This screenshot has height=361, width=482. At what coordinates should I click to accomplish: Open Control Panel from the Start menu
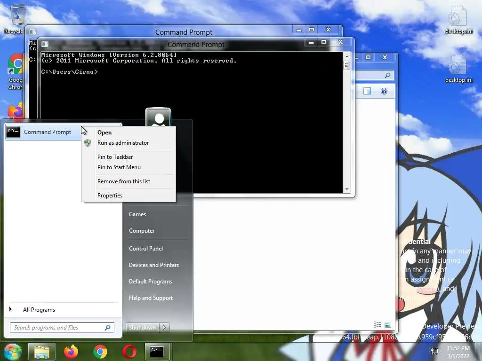(146, 249)
